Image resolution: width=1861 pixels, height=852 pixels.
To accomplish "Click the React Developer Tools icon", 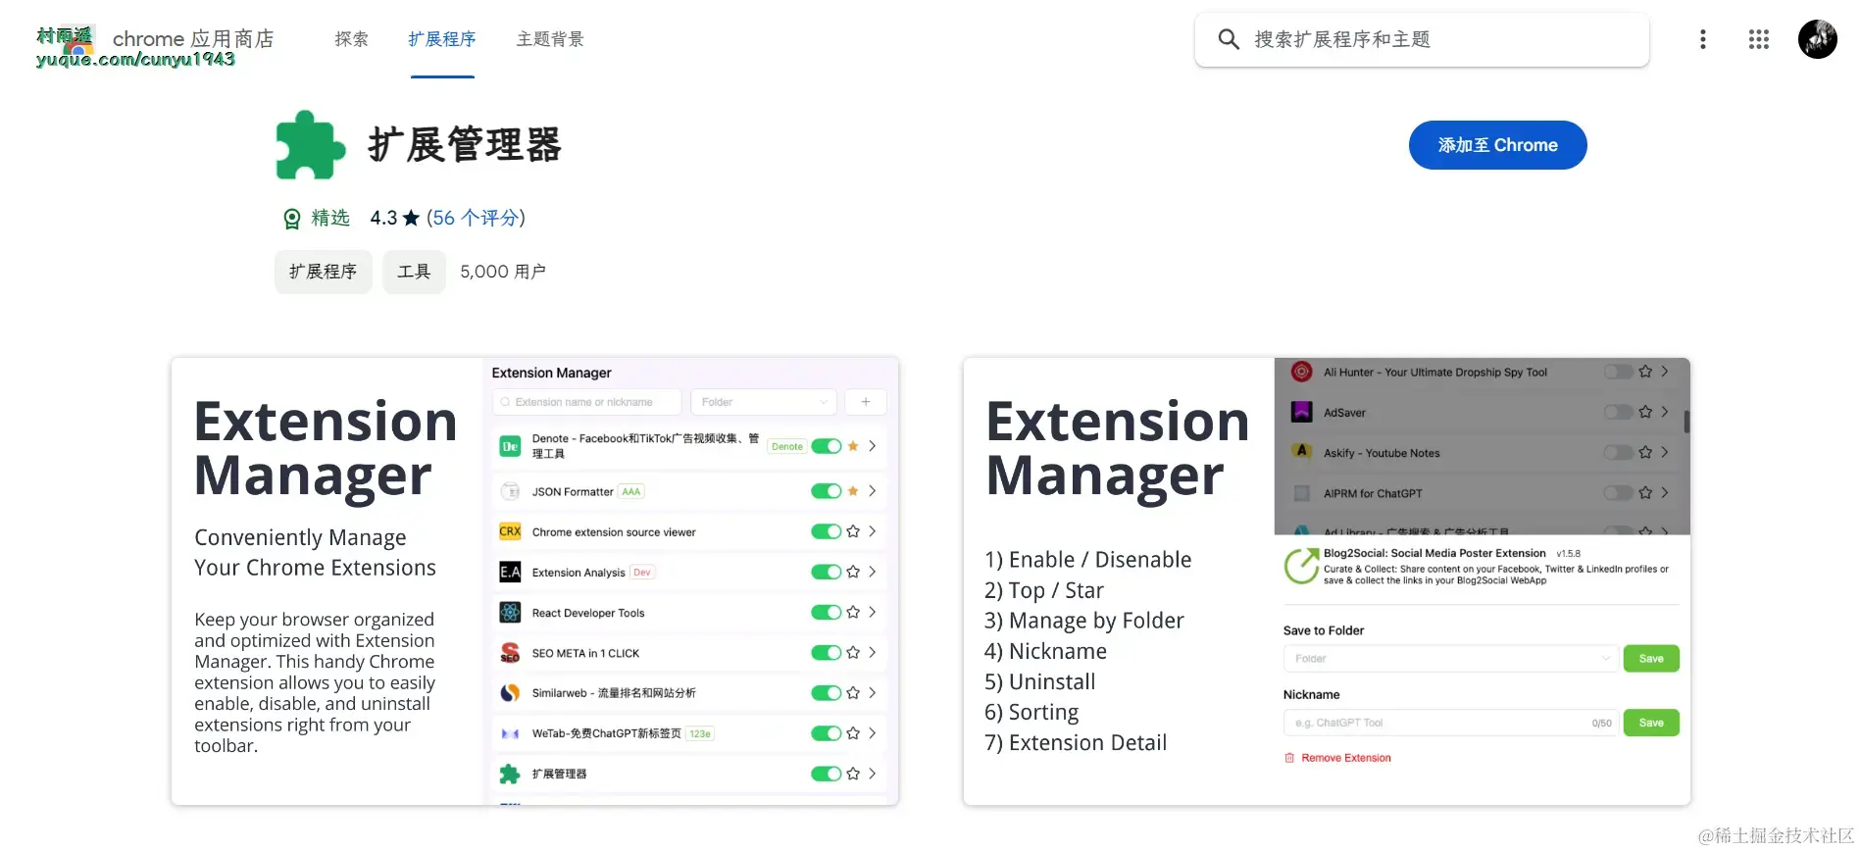I will (510, 613).
